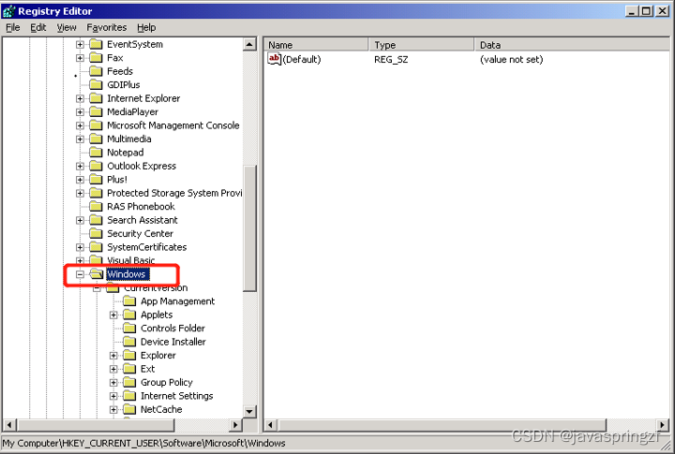Expand the EventSystem key

(80, 44)
